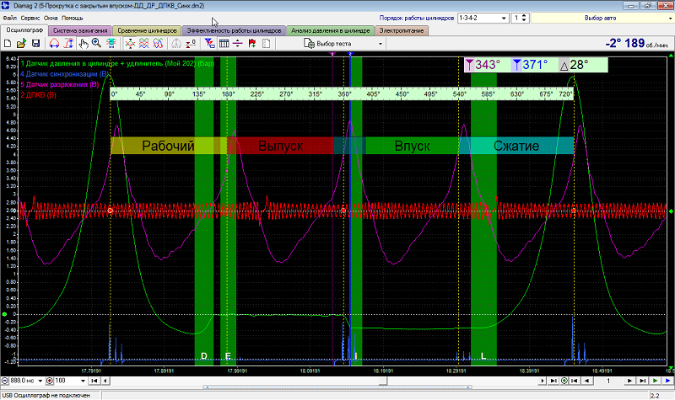Select channel label 1 Датчик давления в цилиндре

[x=117, y=64]
